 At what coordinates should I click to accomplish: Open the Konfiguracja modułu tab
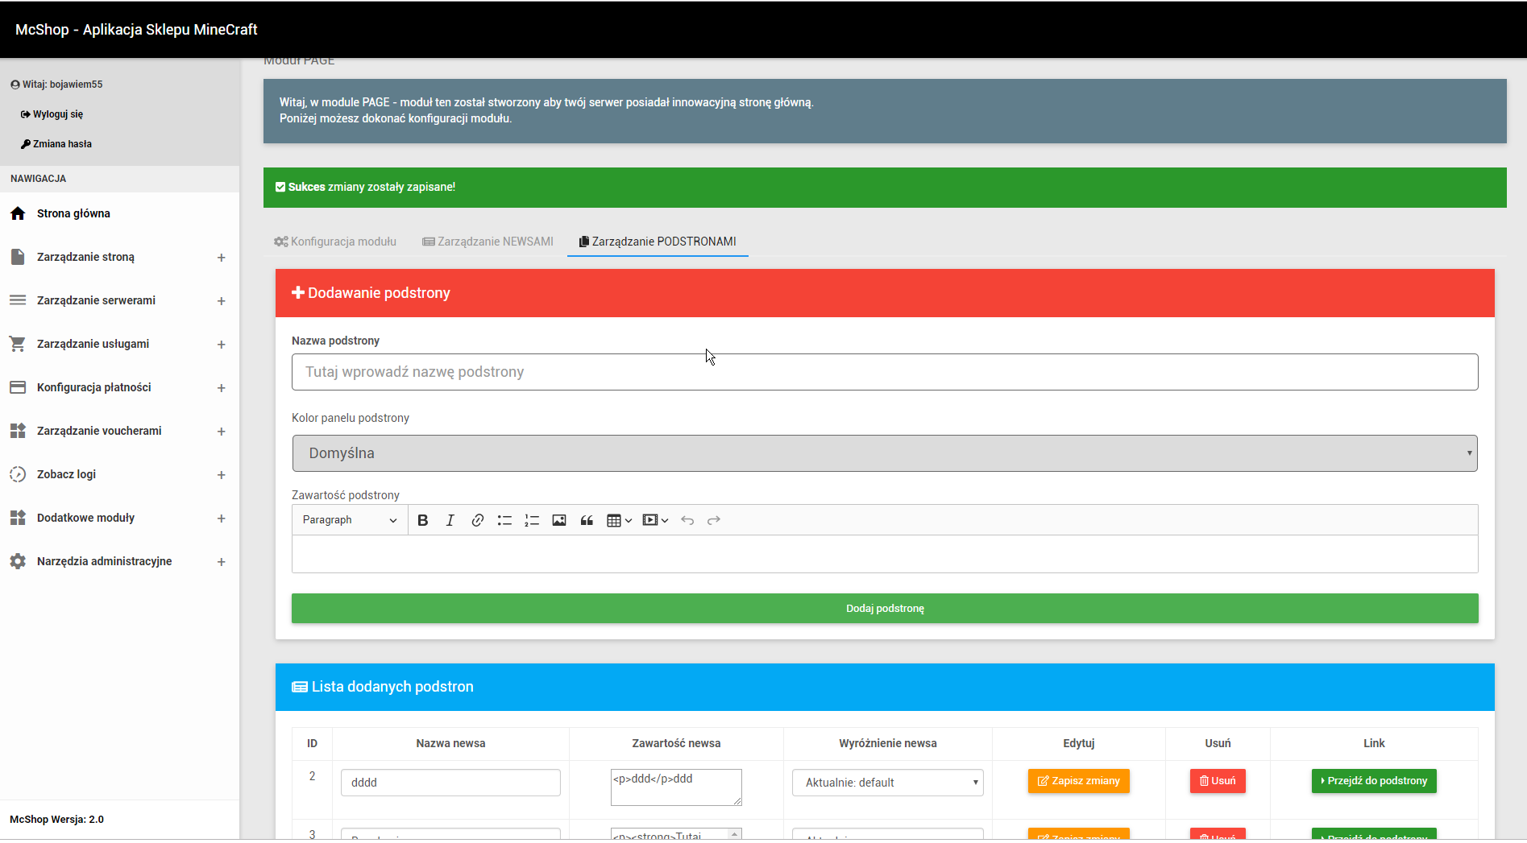click(335, 242)
